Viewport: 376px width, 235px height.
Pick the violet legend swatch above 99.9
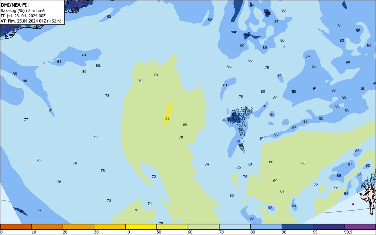tap(360, 227)
